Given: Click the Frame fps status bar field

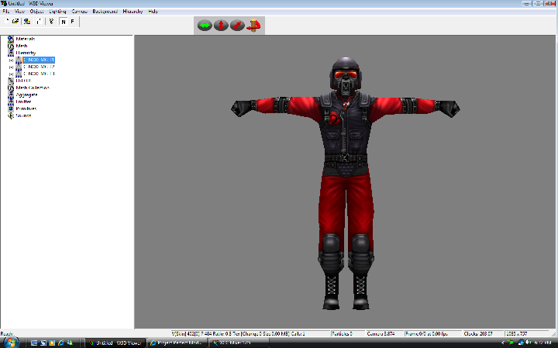Looking at the screenshot, I should 432,334.
